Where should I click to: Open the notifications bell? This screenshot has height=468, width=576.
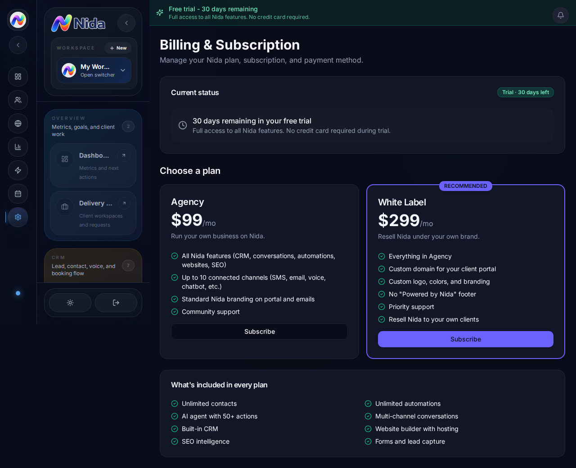click(561, 15)
